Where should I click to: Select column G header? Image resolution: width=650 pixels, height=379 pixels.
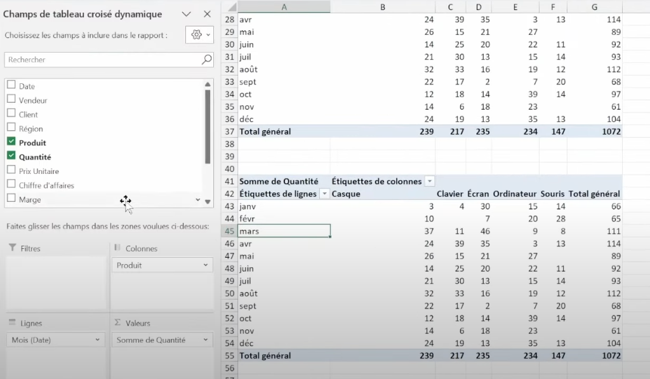(x=594, y=7)
